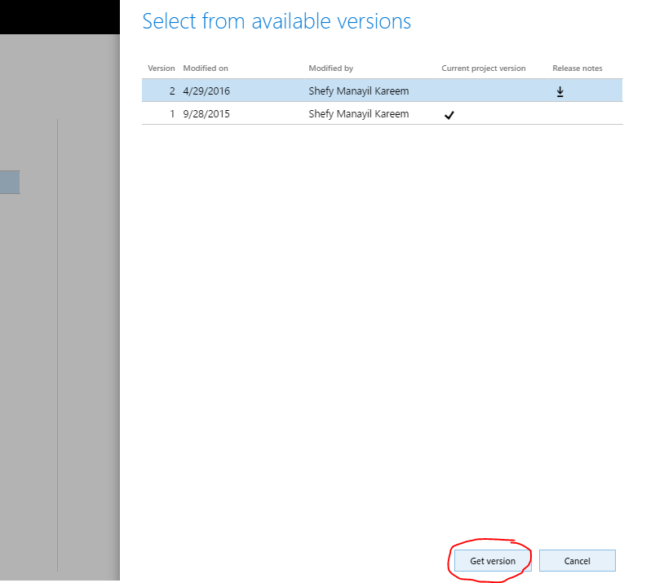Select version number 2 cell
This screenshot has width=646, height=583.
point(172,91)
